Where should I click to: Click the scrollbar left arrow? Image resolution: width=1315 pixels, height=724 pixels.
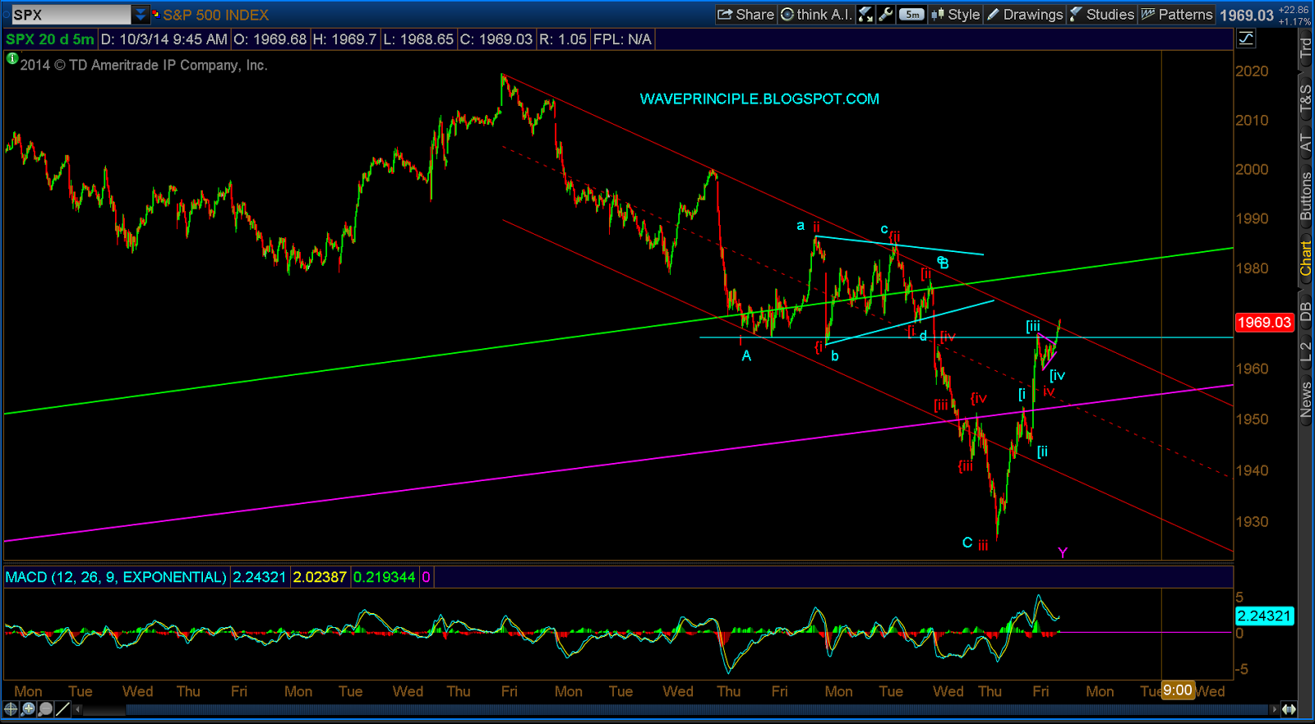pyautogui.click(x=78, y=709)
